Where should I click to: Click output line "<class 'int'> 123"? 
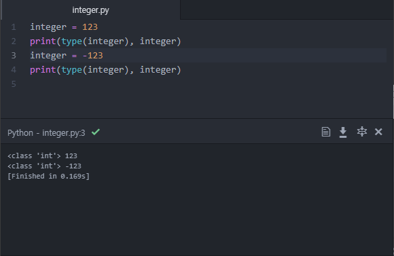42,156
